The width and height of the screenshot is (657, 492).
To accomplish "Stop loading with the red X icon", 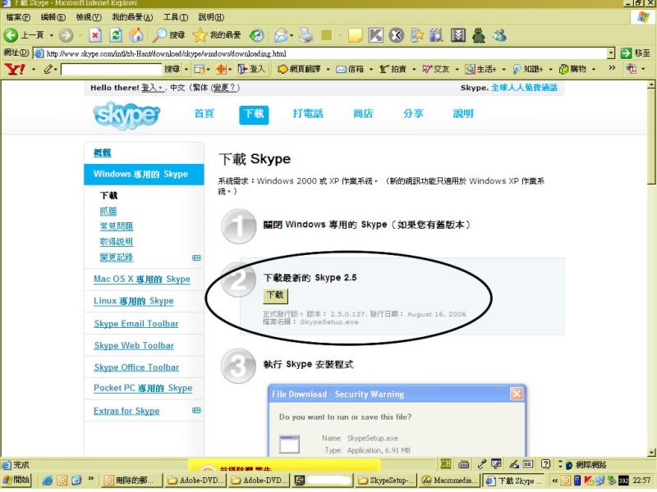I will pyautogui.click(x=95, y=35).
